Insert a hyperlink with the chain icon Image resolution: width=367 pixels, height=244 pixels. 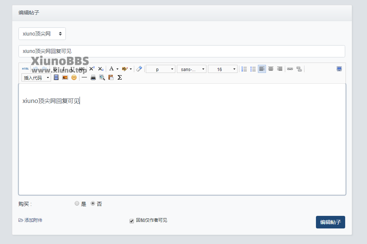(290, 69)
